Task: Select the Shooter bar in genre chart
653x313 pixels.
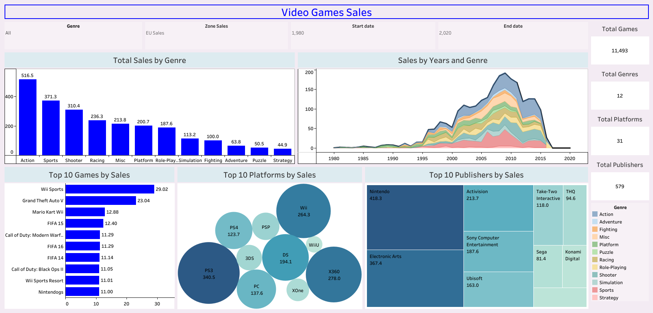Action: (74, 132)
